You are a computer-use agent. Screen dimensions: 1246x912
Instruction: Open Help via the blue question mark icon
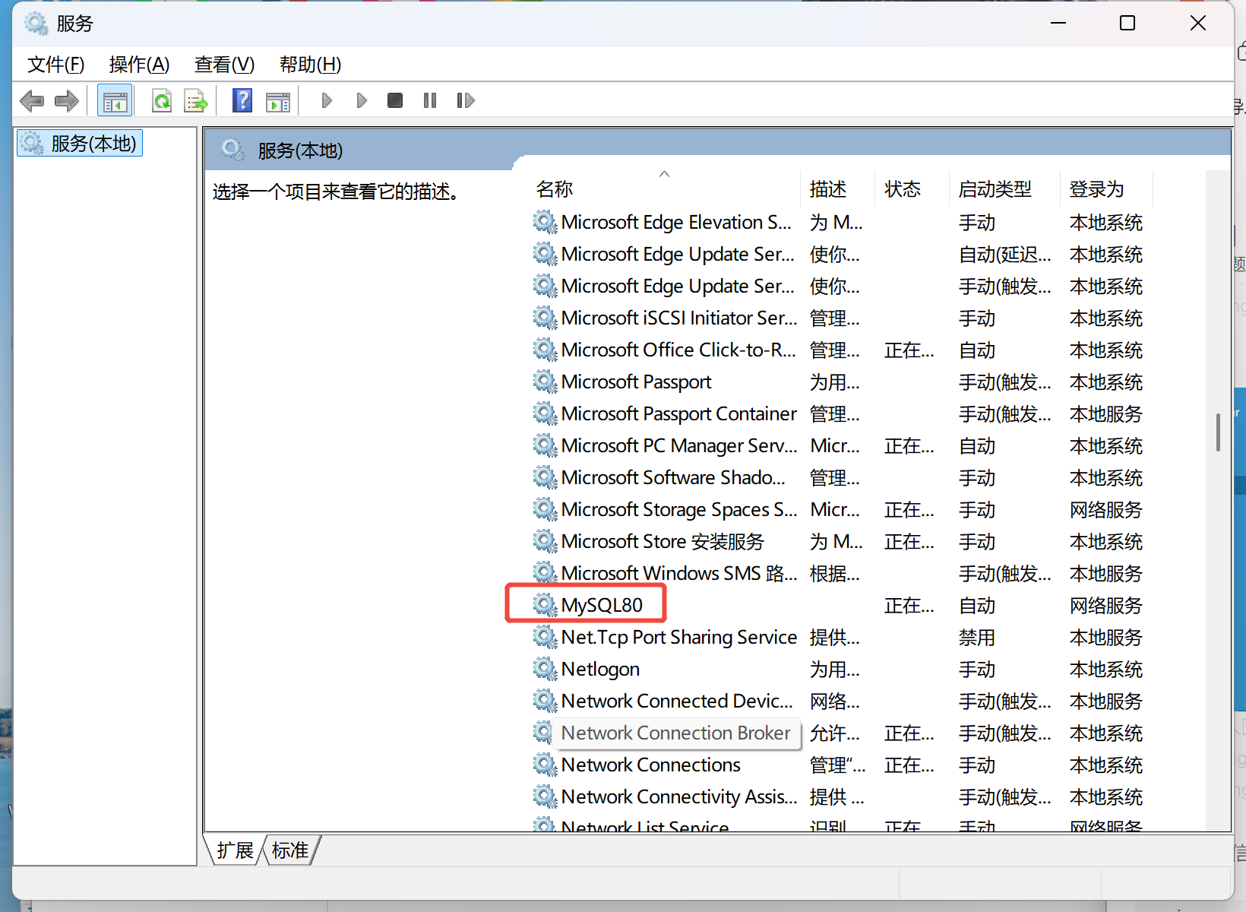click(x=242, y=100)
